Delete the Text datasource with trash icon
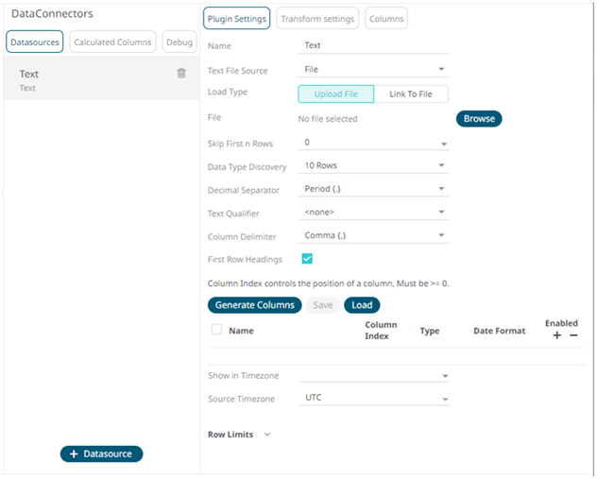Screen dimensions: 597x478 click(181, 74)
